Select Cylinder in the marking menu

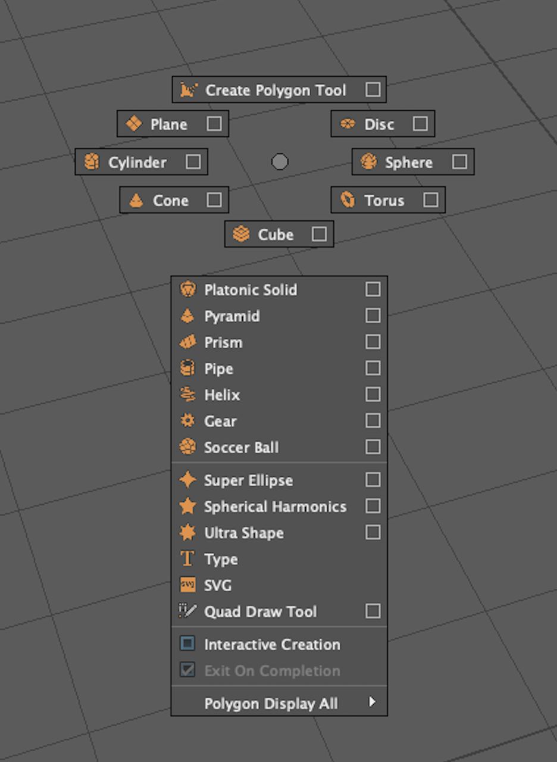[141, 161]
